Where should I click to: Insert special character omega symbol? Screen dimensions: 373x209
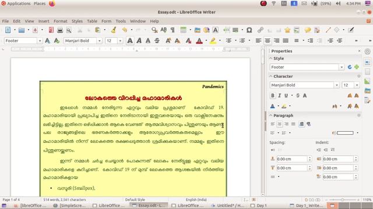pos(249,30)
